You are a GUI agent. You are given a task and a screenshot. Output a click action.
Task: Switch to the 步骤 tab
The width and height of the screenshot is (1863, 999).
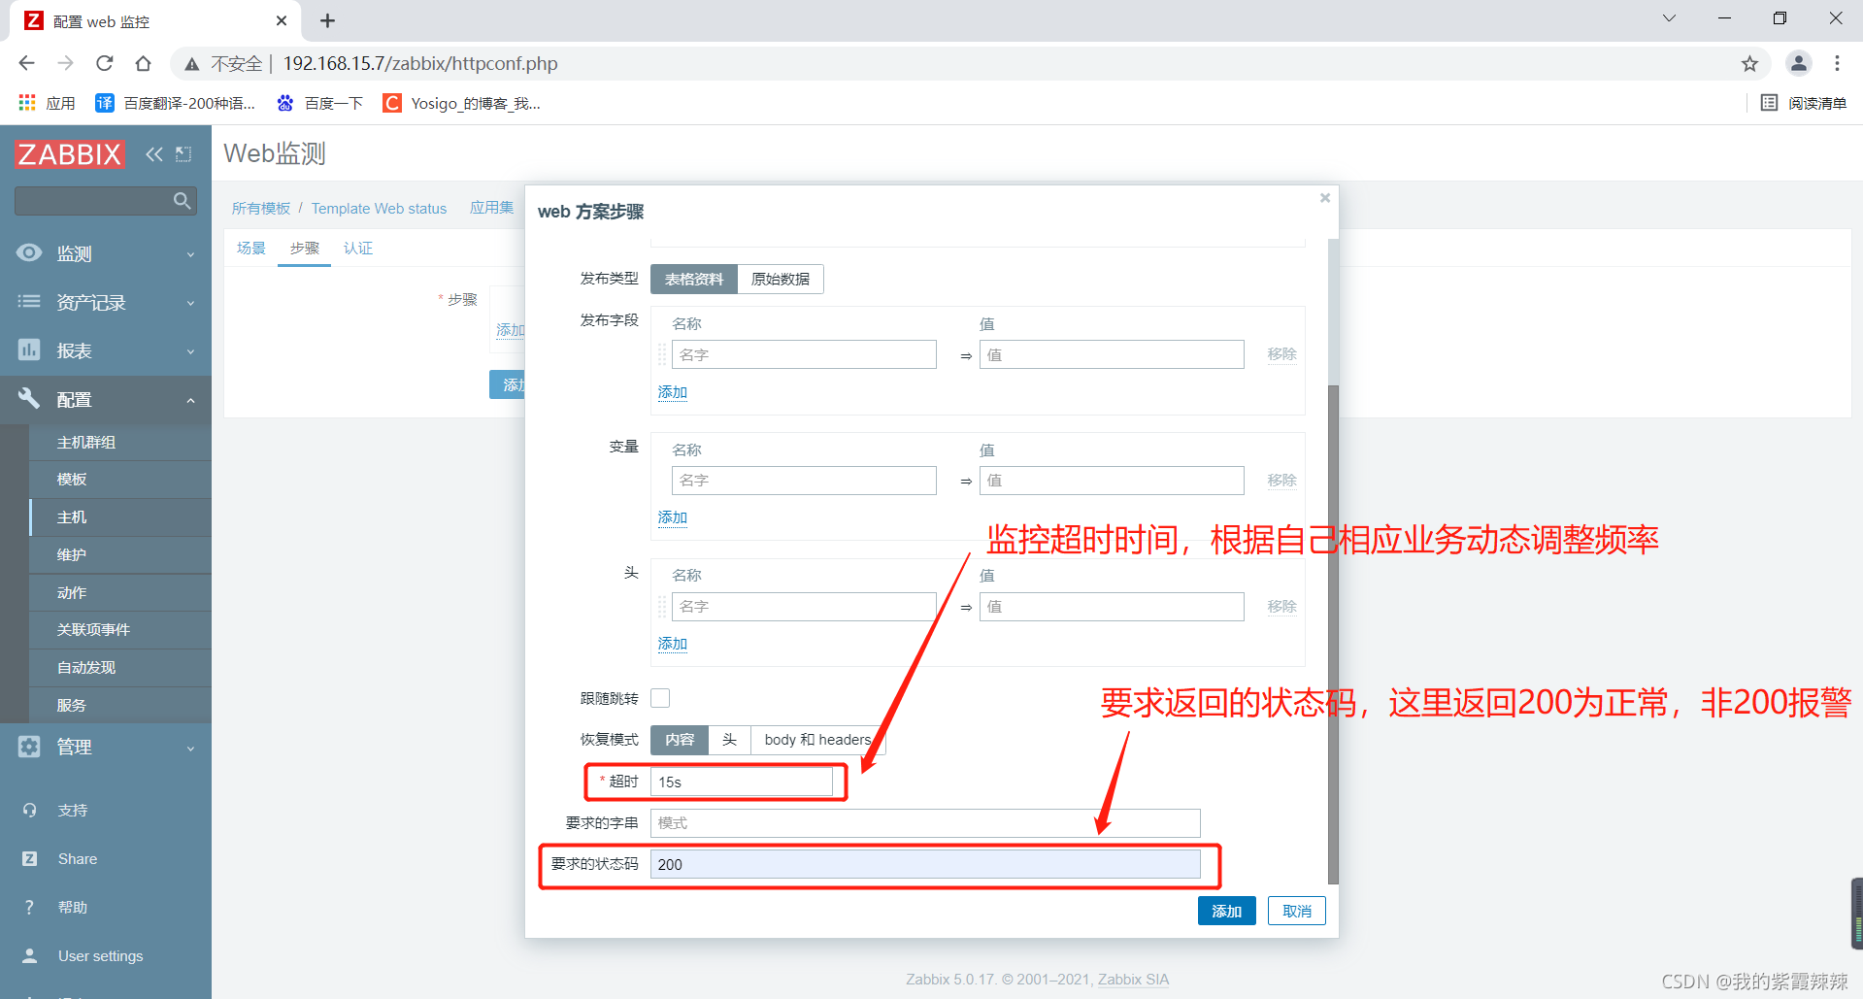(x=305, y=249)
